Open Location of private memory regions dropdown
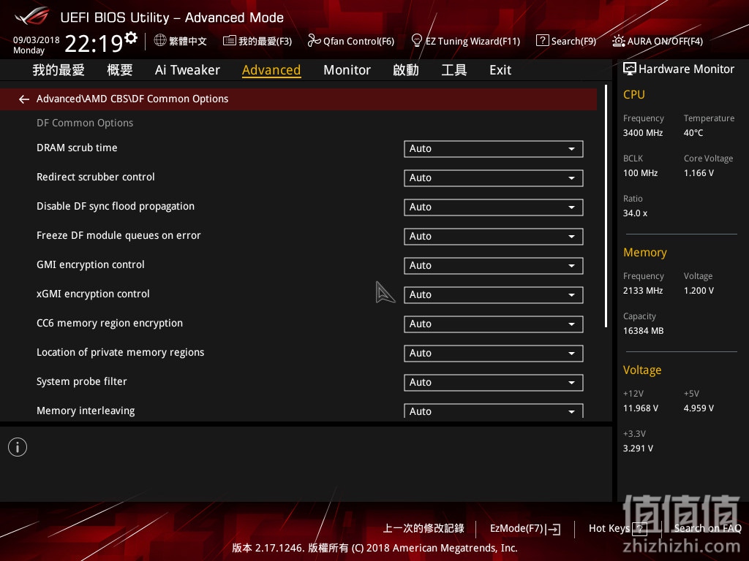The height and width of the screenshot is (561, 749). pos(494,353)
